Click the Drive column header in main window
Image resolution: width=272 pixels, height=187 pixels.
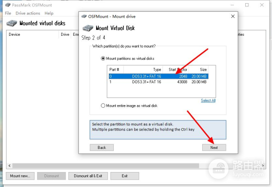(65, 34)
